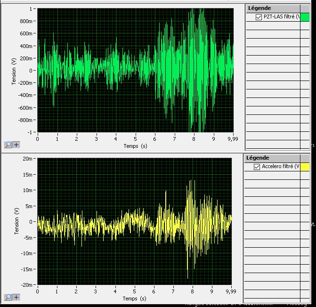Click the Temps (s) axis label of the green graph
The image size is (316, 307).
pyautogui.click(x=135, y=146)
